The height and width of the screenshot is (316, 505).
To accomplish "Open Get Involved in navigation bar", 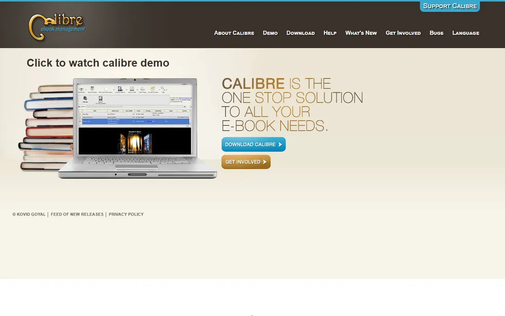I will pyautogui.click(x=403, y=33).
